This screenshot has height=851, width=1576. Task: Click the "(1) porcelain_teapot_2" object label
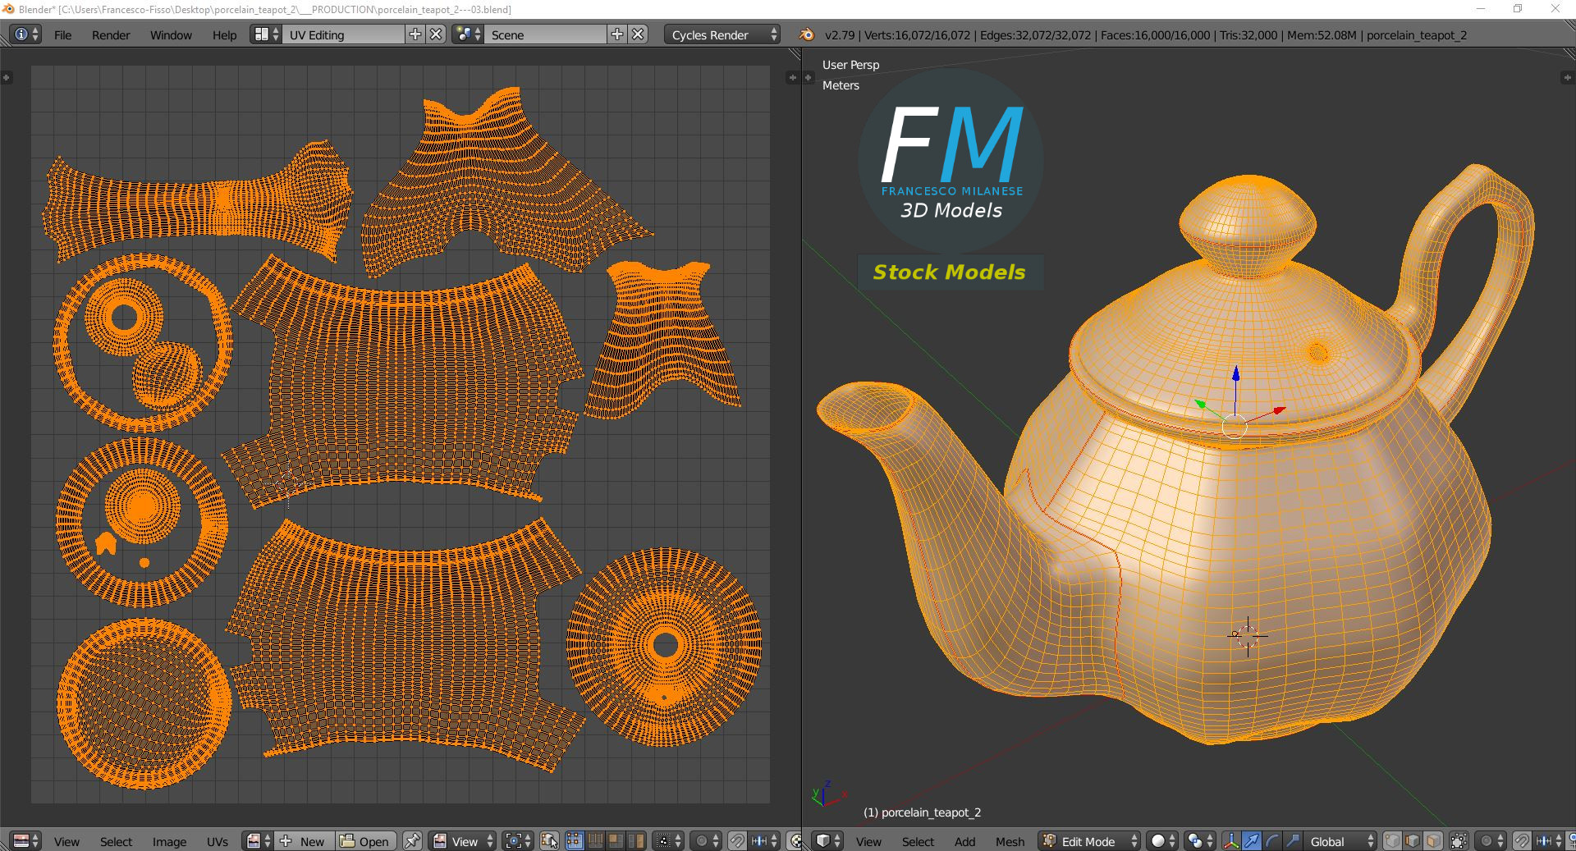pyautogui.click(x=922, y=812)
